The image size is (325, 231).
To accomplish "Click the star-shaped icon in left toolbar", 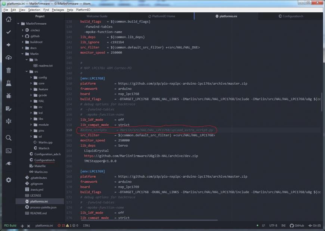I will point(9,121).
